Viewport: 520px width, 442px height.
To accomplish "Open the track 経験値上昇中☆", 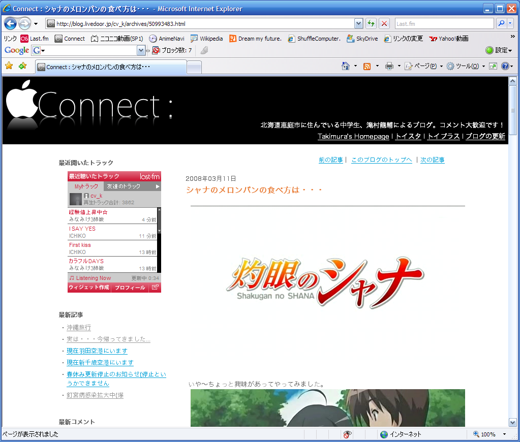I will (88, 212).
